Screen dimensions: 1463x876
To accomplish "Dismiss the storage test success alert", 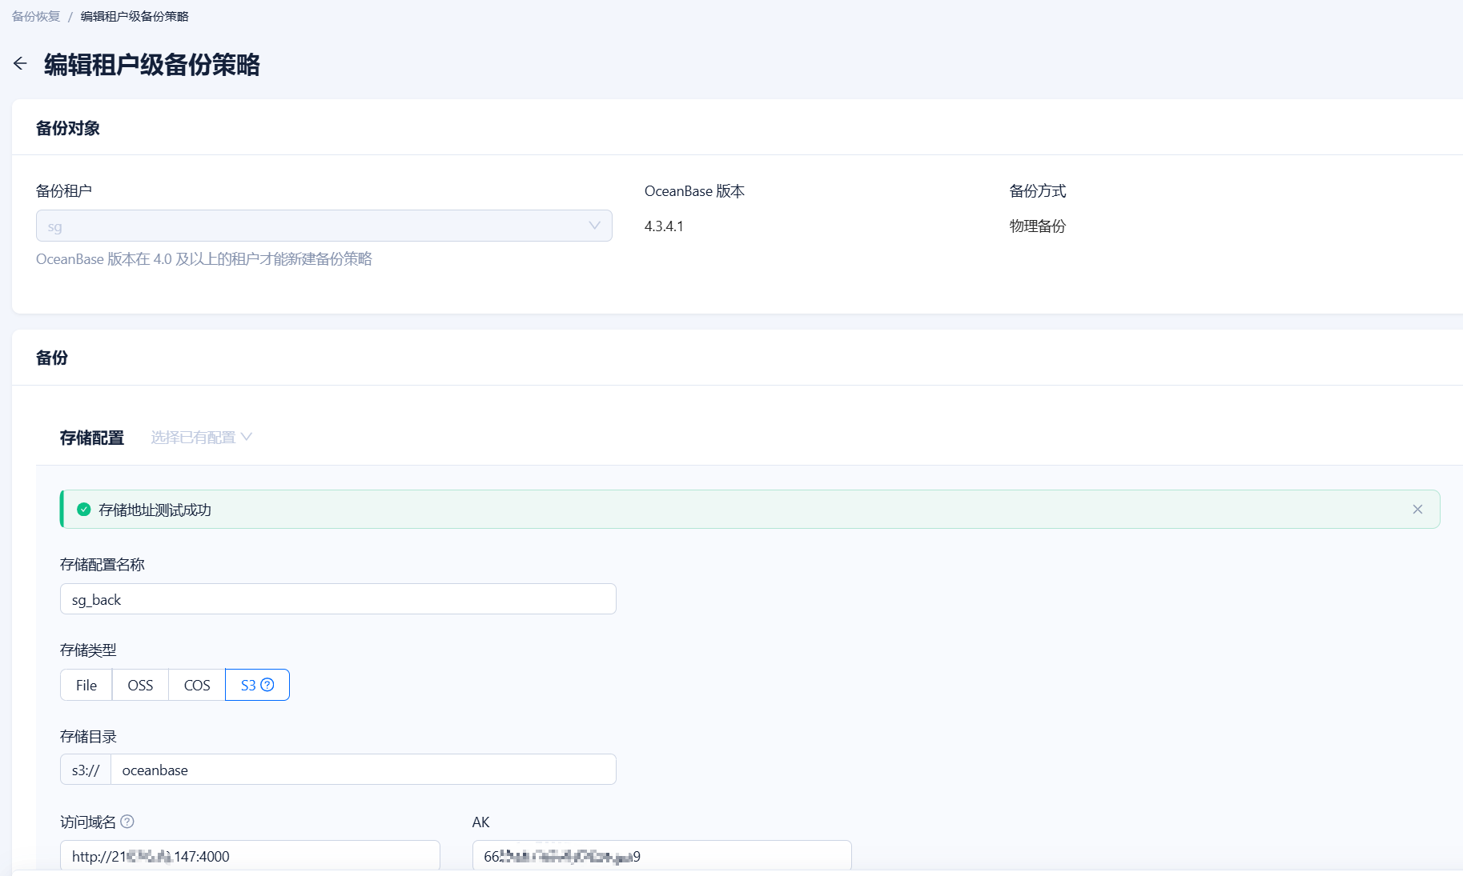I will pyautogui.click(x=1417, y=510).
